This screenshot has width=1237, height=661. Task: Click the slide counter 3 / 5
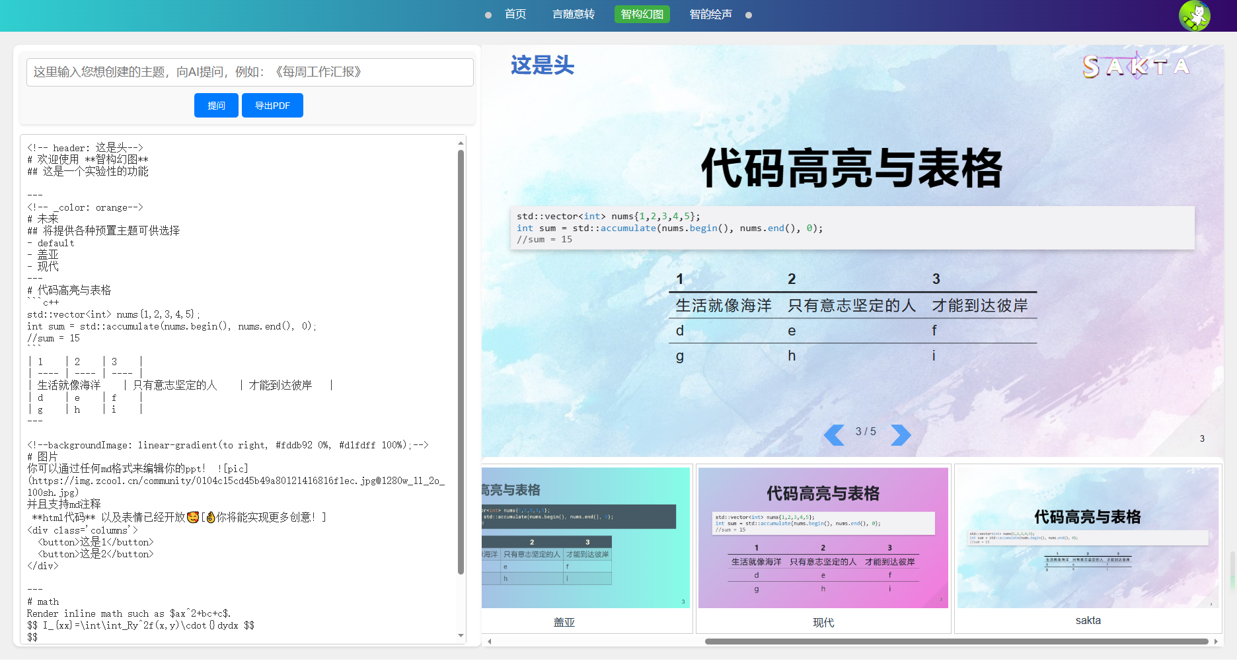tap(866, 431)
